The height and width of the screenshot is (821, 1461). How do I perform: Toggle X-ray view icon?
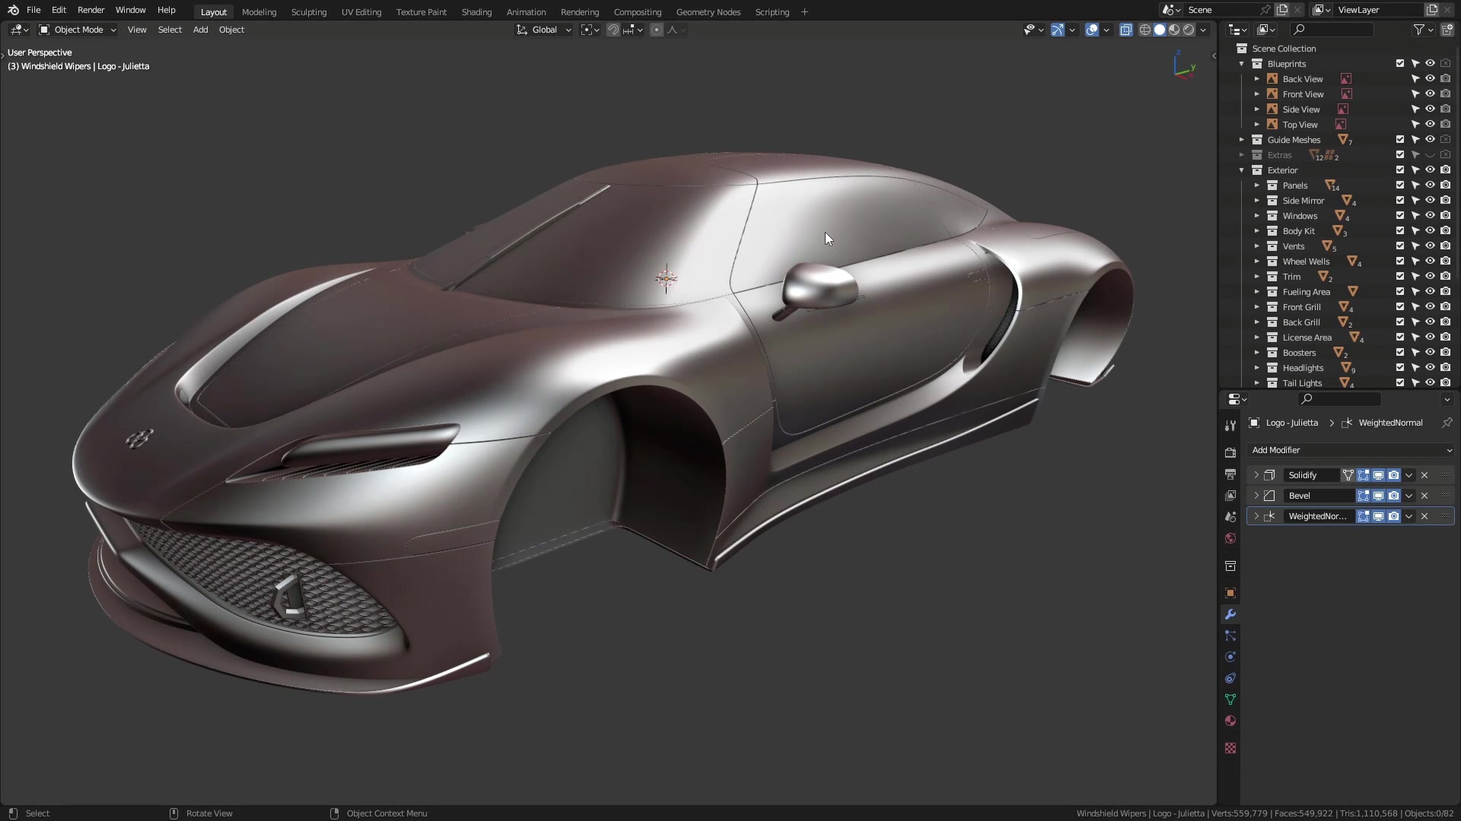[1126, 30]
